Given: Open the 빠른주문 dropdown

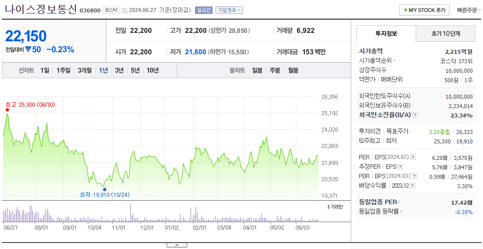Looking at the screenshot, I should pyautogui.click(x=469, y=10).
